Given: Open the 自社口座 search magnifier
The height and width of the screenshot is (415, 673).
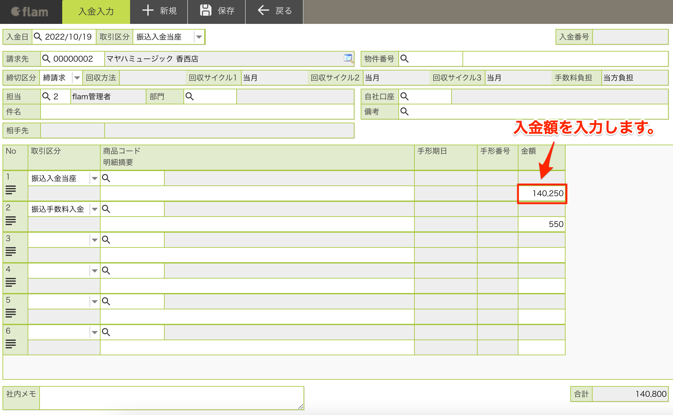Looking at the screenshot, I should pyautogui.click(x=404, y=97).
